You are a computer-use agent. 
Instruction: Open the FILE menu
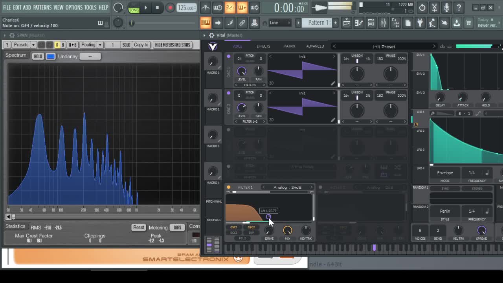pyautogui.click(x=7, y=7)
